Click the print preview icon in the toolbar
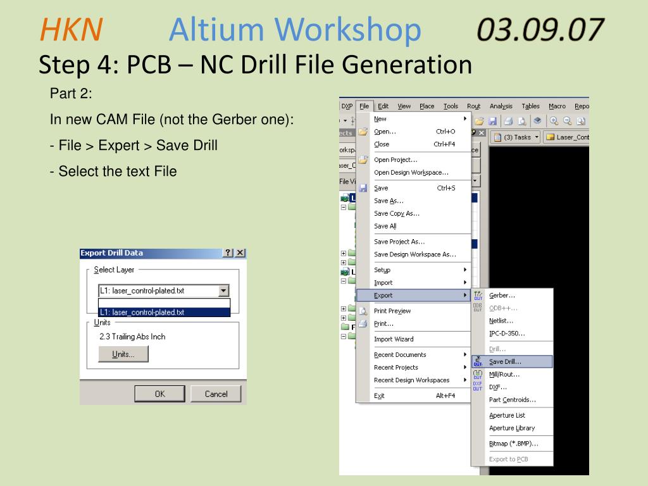 tap(522, 121)
